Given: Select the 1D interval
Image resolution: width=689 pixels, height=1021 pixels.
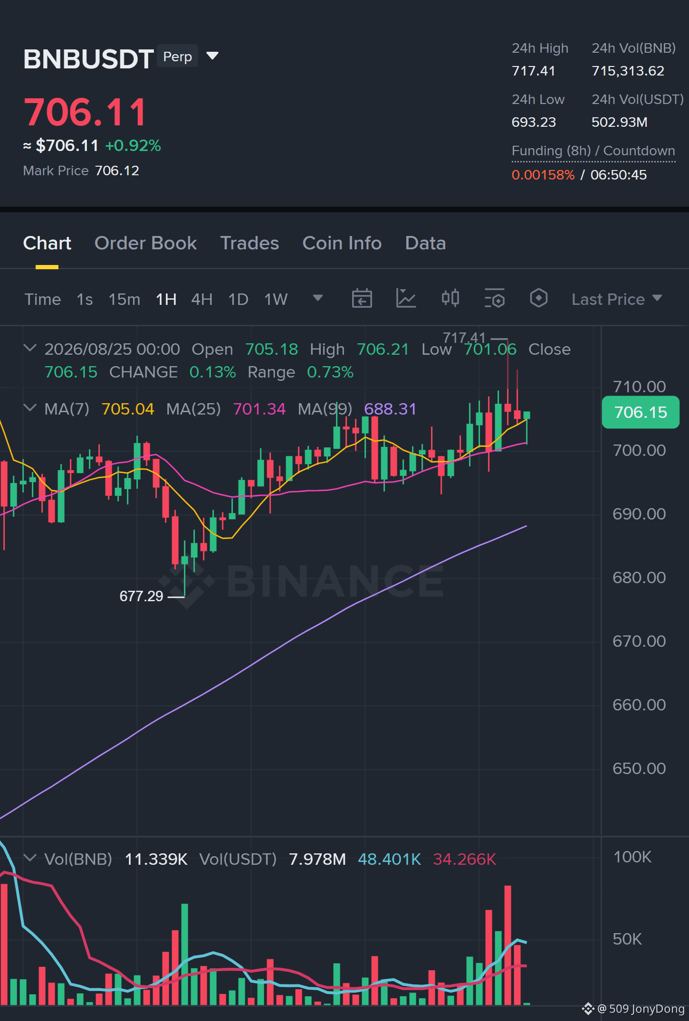Looking at the screenshot, I should pyautogui.click(x=239, y=299).
